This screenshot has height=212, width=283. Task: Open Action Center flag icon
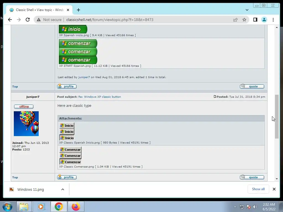click(248, 207)
